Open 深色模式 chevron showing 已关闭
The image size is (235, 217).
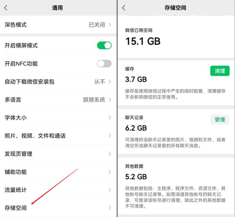pyautogui.click(x=110, y=25)
